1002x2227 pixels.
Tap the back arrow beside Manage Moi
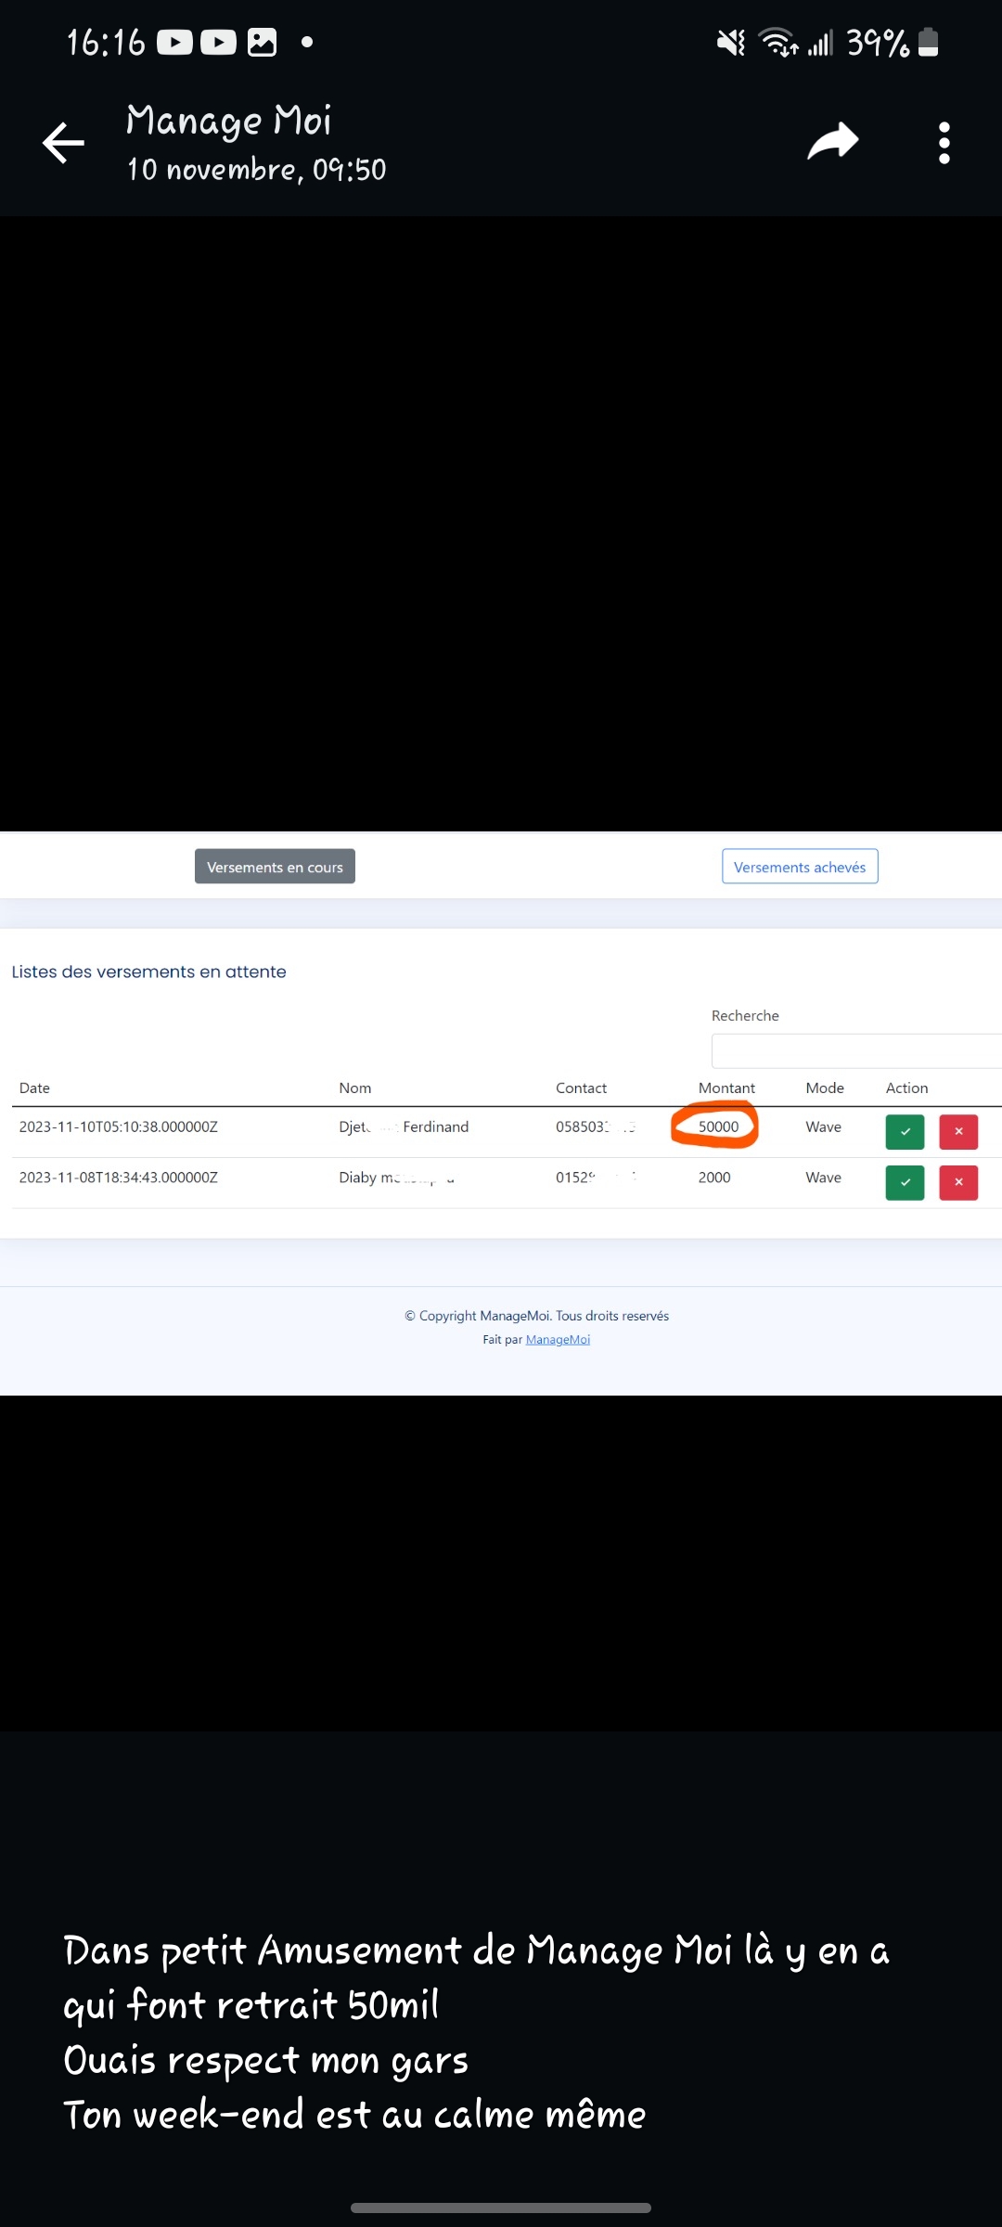63,143
